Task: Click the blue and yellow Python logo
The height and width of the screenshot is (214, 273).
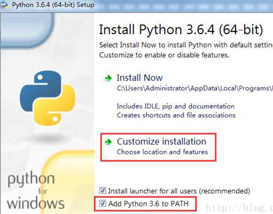Action: click(47, 98)
